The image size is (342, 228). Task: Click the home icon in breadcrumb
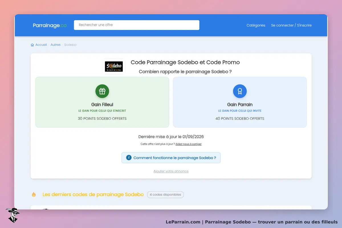pyautogui.click(x=32, y=45)
